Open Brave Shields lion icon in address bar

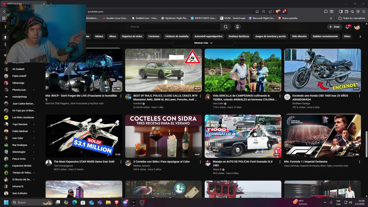[277, 11]
